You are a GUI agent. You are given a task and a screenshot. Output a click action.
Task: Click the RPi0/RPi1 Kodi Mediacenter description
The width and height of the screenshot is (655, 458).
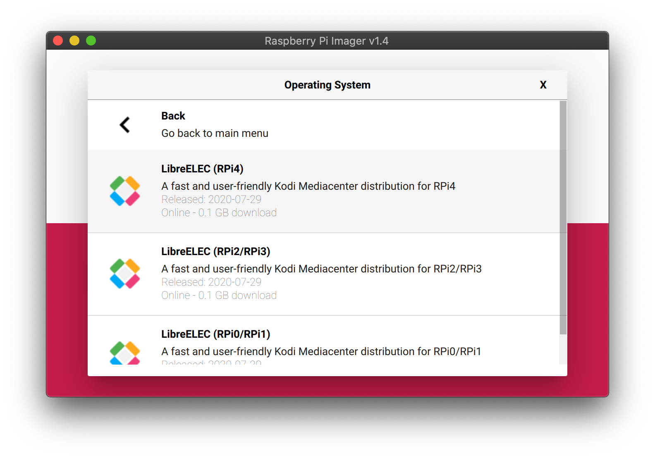point(321,351)
